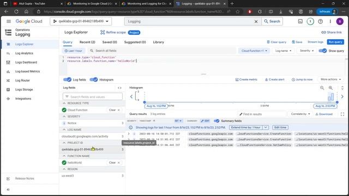Viewport: 349px width, 196px height.
Task: Open Severity dropdown
Action: pyautogui.click(x=306, y=51)
